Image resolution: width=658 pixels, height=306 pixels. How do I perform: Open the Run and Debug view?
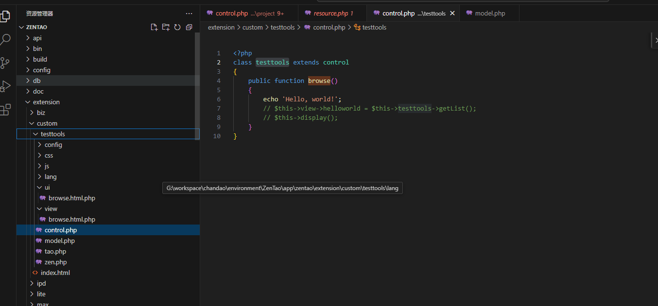(5, 86)
